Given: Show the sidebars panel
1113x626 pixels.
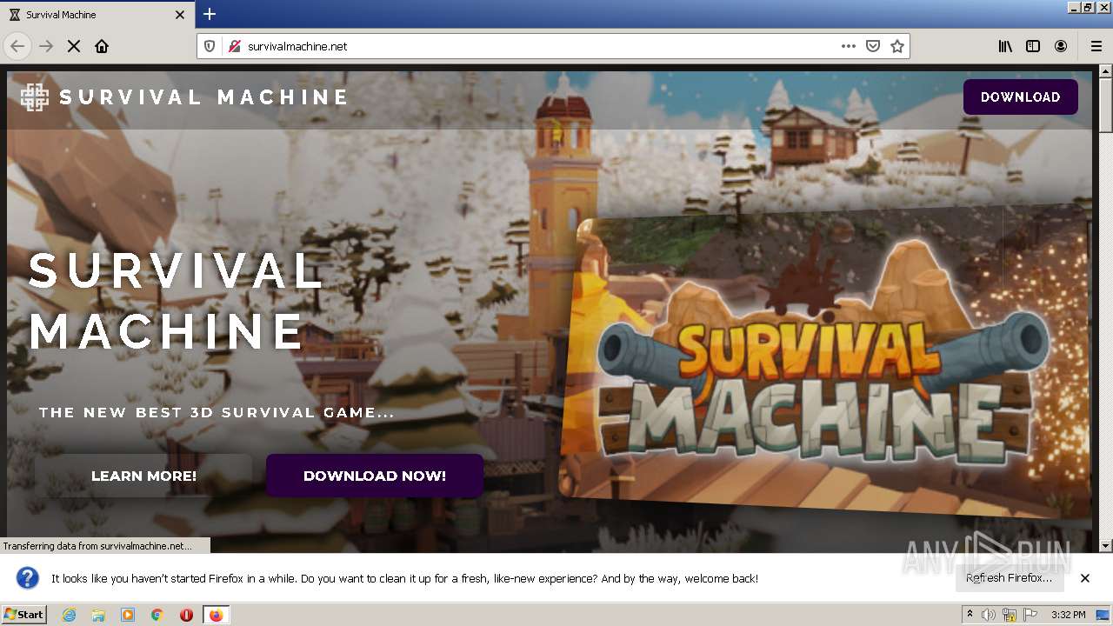Looking at the screenshot, I should (1033, 46).
